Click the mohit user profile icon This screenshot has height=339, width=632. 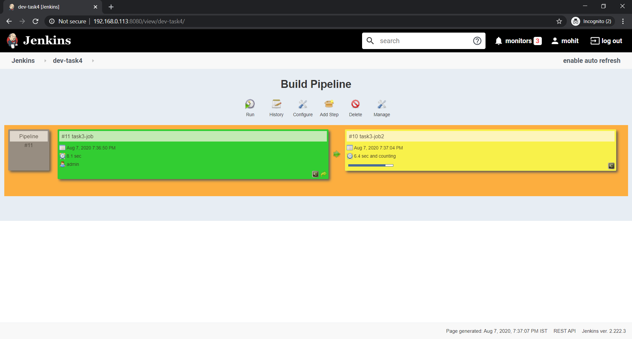555,41
